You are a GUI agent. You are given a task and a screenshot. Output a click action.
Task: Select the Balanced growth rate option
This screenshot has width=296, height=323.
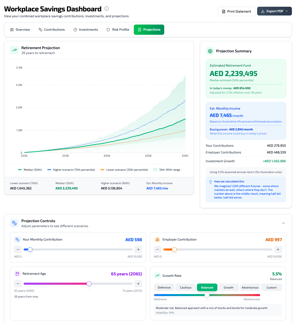tap(207, 288)
